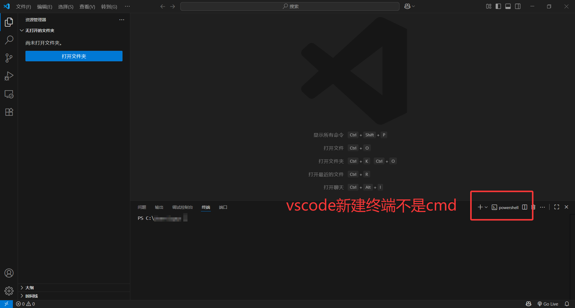Select the powershell terminal entry

[505, 207]
